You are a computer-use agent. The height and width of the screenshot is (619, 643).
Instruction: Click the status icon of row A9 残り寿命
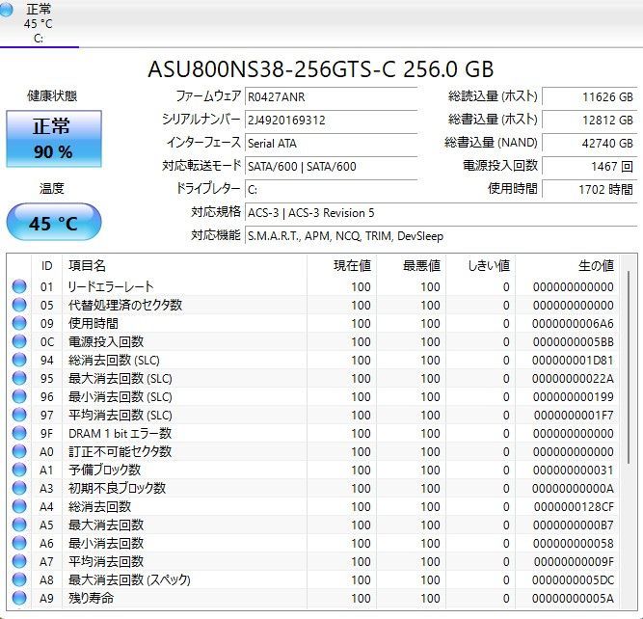(19, 598)
